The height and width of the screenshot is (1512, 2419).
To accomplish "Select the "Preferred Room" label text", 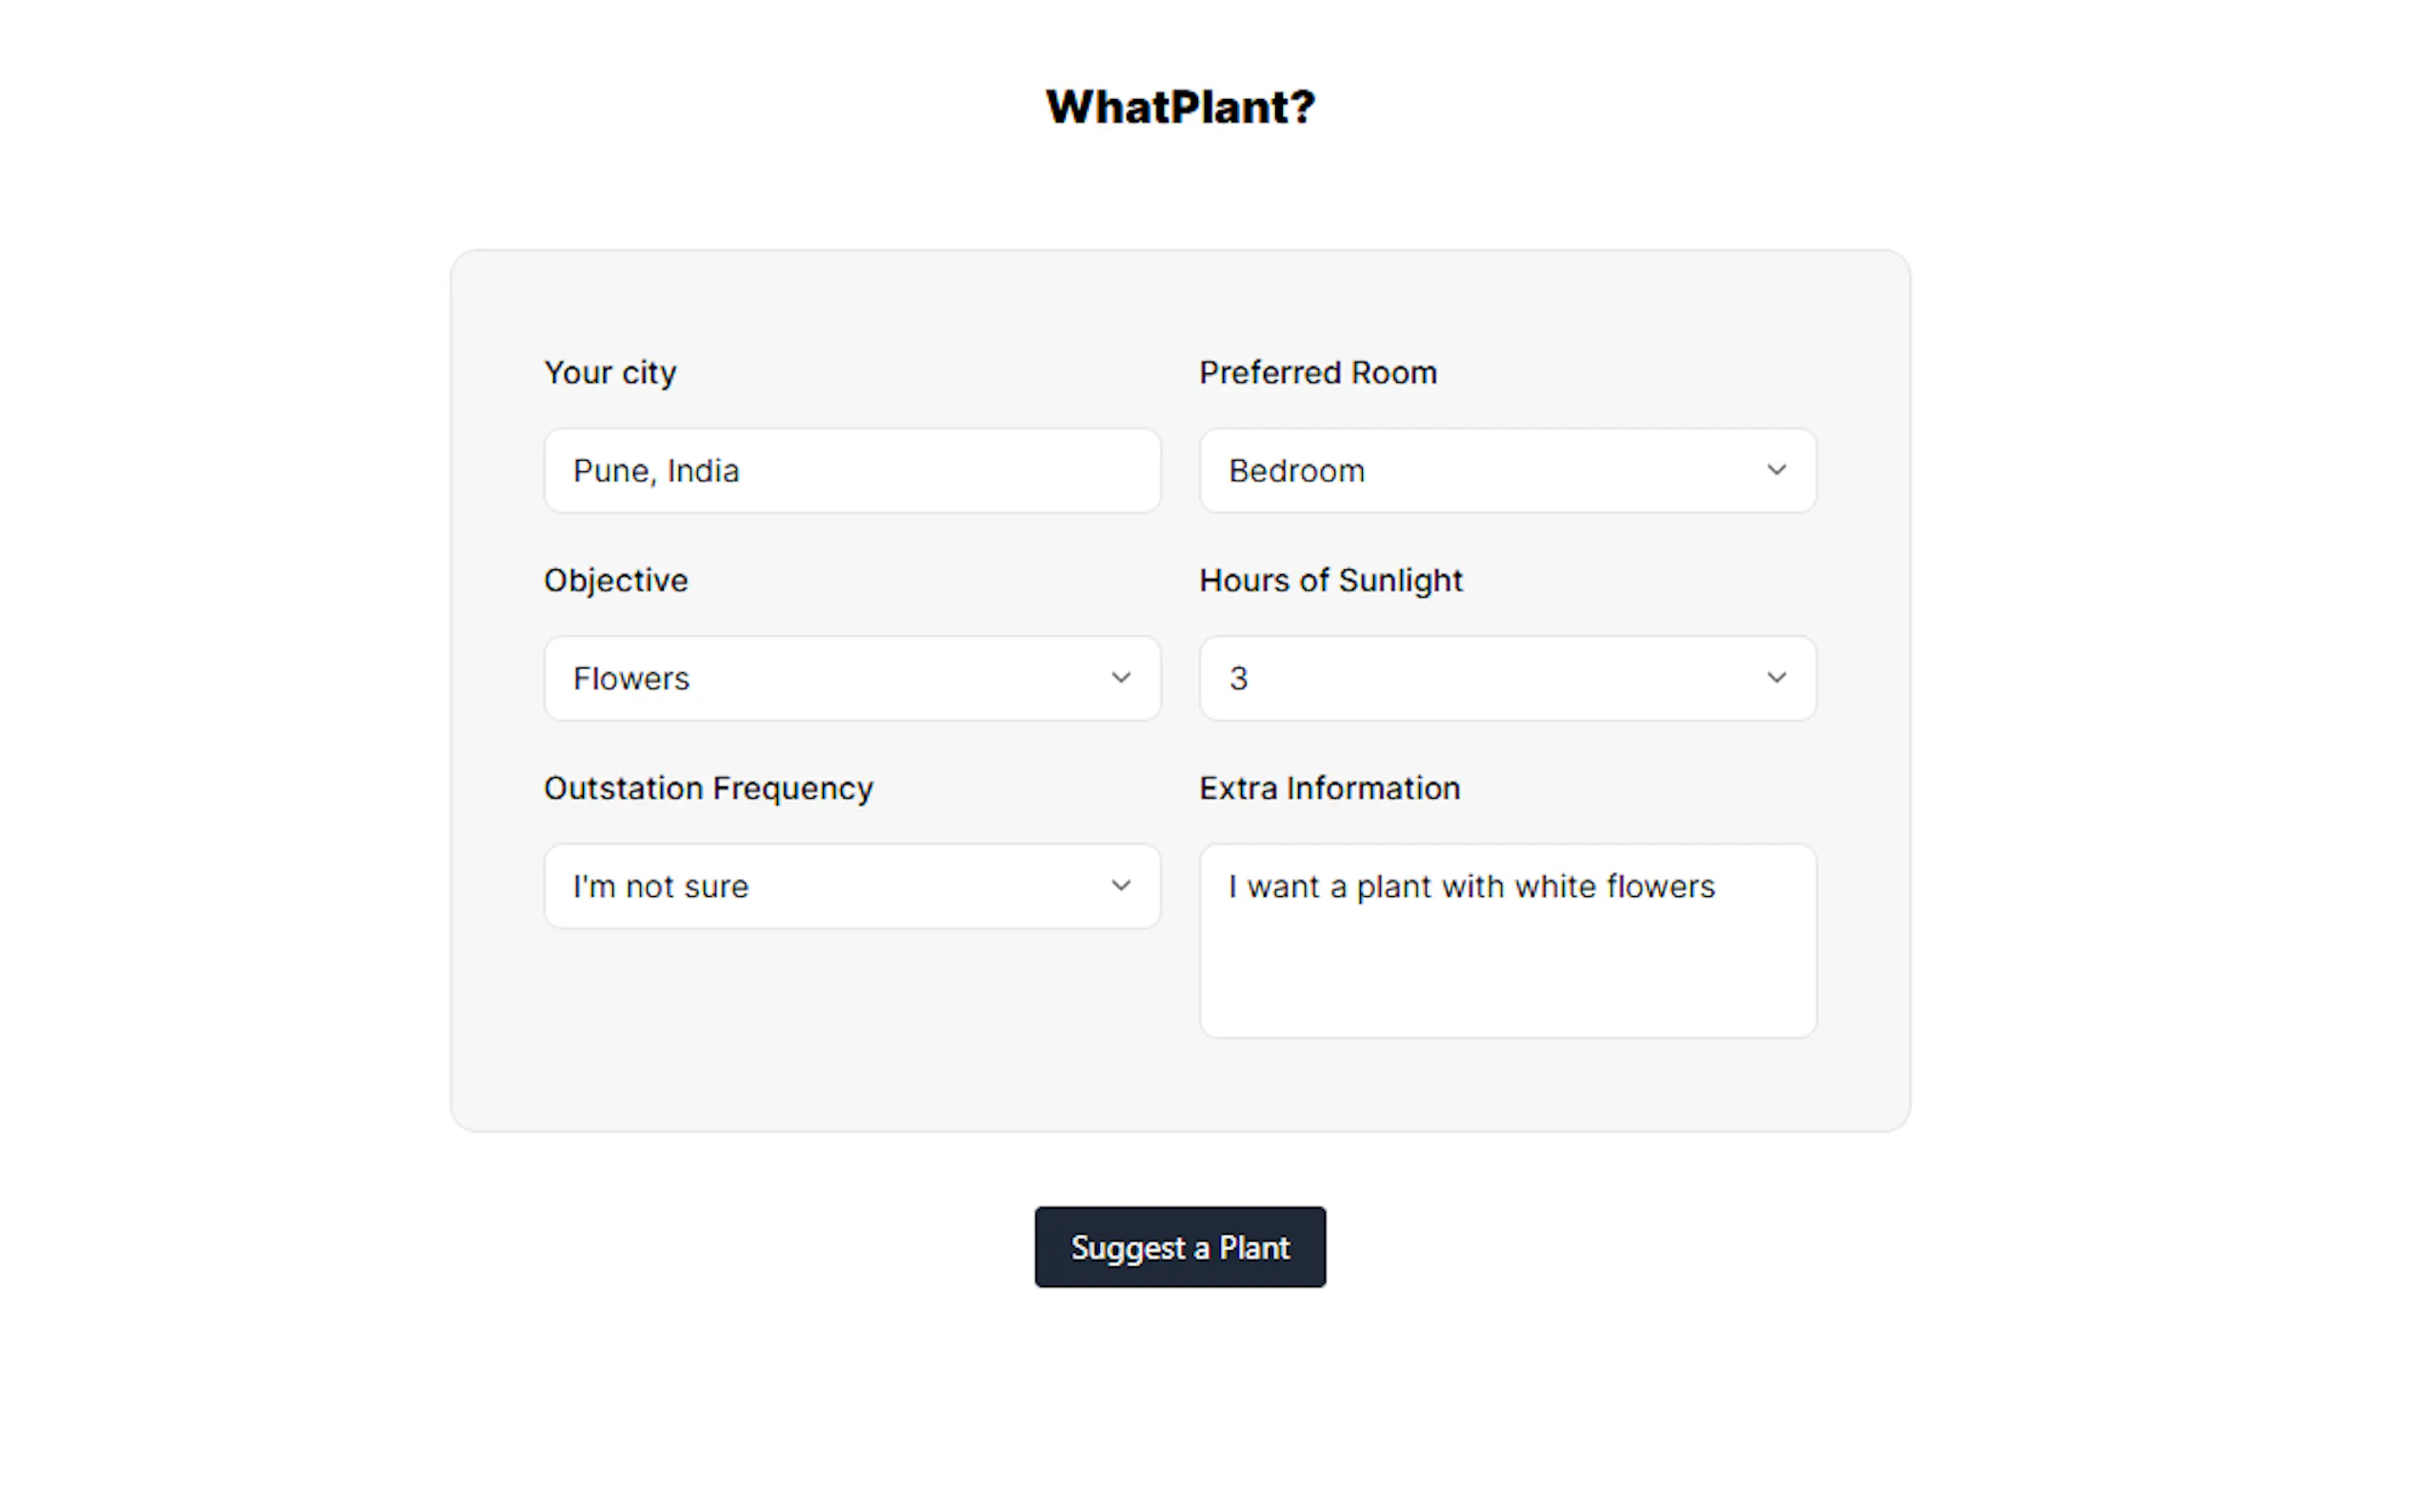I will pos(1317,373).
